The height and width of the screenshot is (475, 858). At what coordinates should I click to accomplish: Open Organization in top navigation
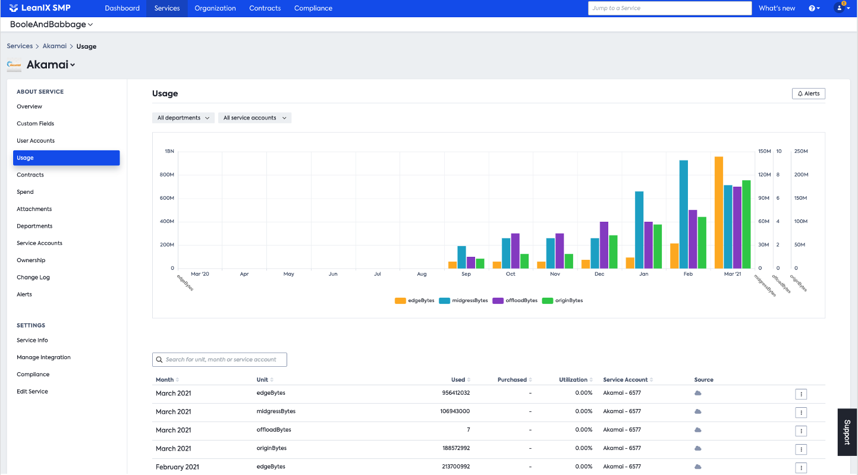(215, 8)
